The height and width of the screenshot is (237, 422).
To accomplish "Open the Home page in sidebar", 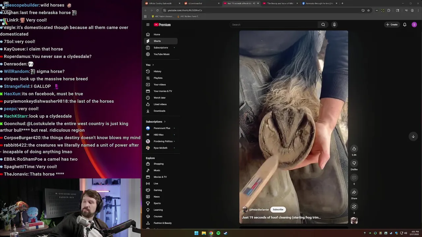I will pyautogui.click(x=161, y=35).
